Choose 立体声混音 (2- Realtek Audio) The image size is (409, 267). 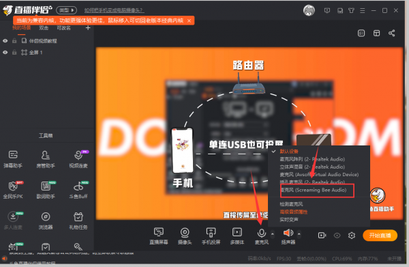pos(312,167)
